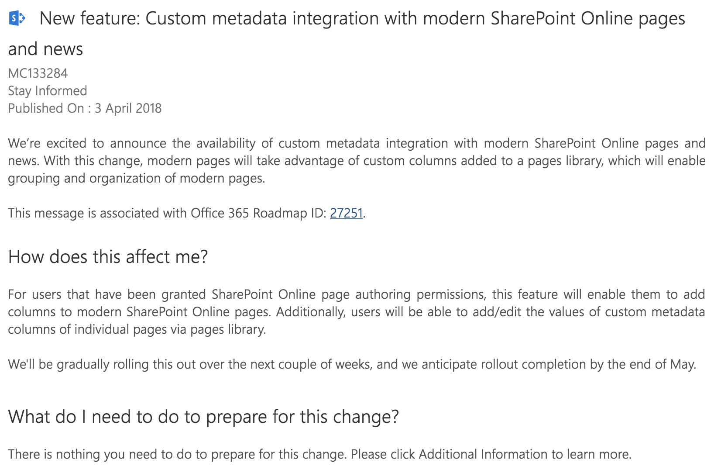Click the 'and news' title continuation line
721x470 pixels.
(x=45, y=49)
